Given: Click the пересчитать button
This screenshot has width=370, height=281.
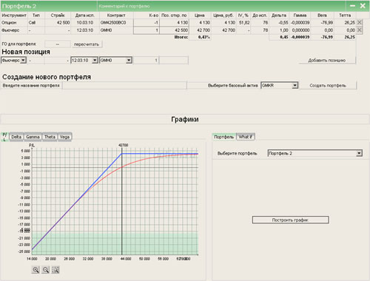Looking at the screenshot, I should pos(87,44).
